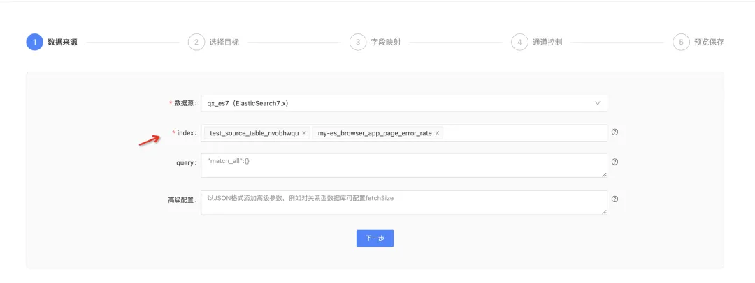Click the 数据源 field label
This screenshot has height=283, width=755.
click(183, 103)
